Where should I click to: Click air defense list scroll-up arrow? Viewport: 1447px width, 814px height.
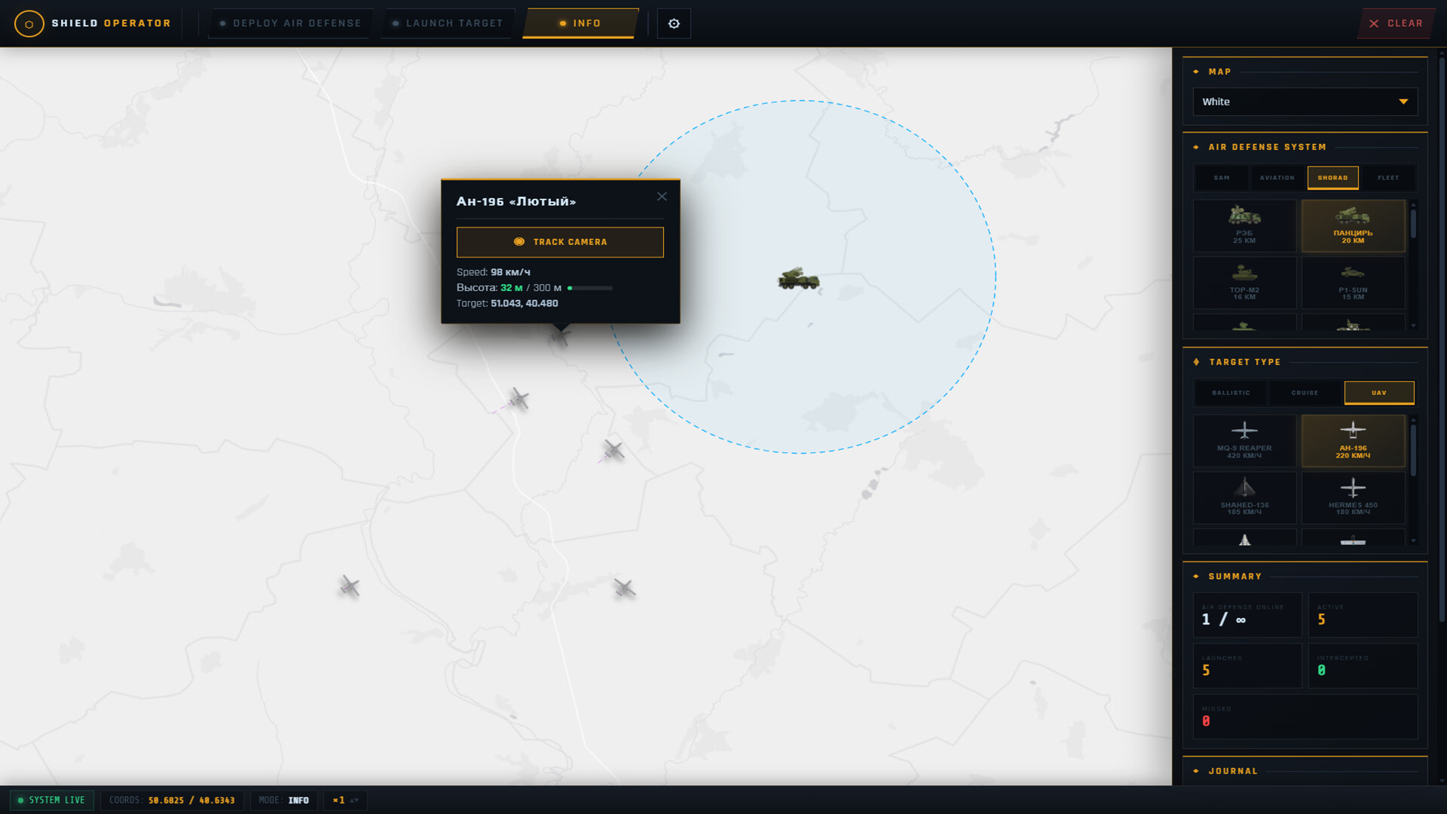coord(1413,204)
